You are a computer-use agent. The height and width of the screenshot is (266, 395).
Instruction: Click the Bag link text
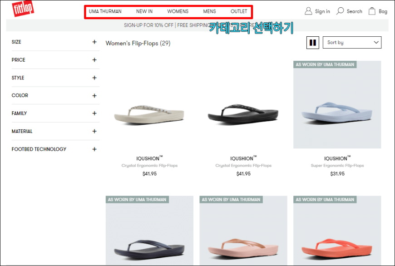[383, 11]
